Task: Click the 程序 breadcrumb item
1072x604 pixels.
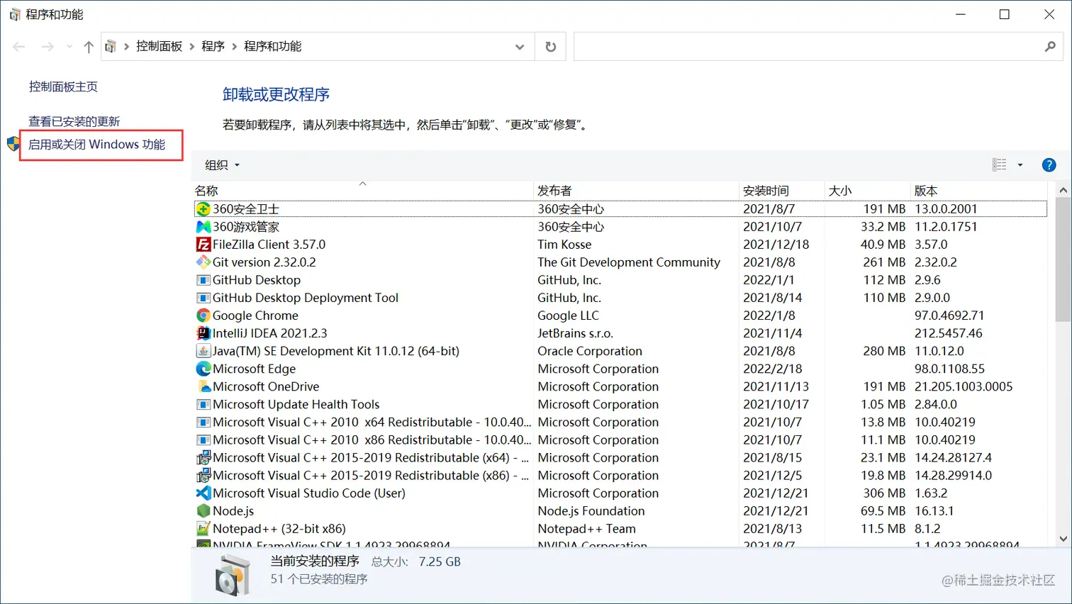Action: tap(213, 47)
